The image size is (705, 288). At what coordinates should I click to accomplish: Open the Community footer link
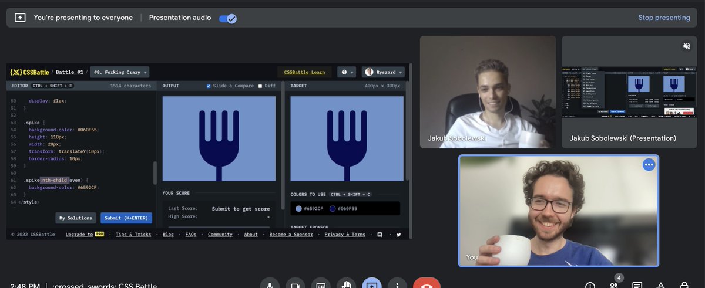[x=220, y=235]
